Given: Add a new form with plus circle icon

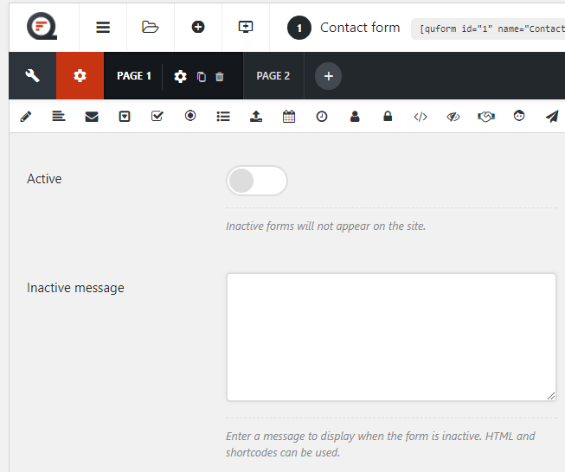Looking at the screenshot, I should coord(198,27).
